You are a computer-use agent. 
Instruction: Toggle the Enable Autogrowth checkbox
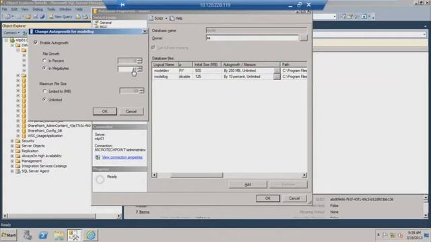36,42
